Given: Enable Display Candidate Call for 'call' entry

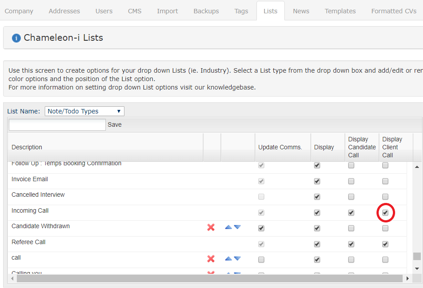Looking at the screenshot, I should [x=351, y=260].
